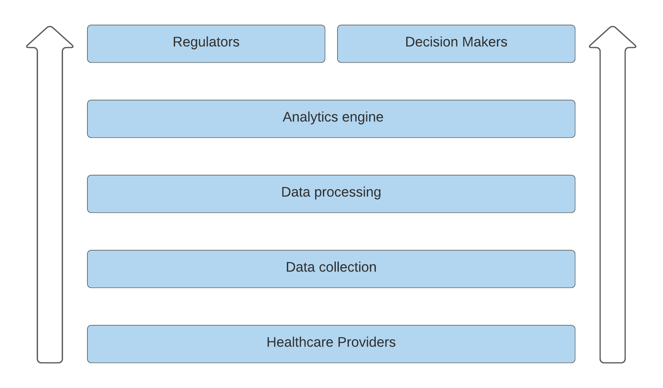Select the Regulators box

pos(206,44)
